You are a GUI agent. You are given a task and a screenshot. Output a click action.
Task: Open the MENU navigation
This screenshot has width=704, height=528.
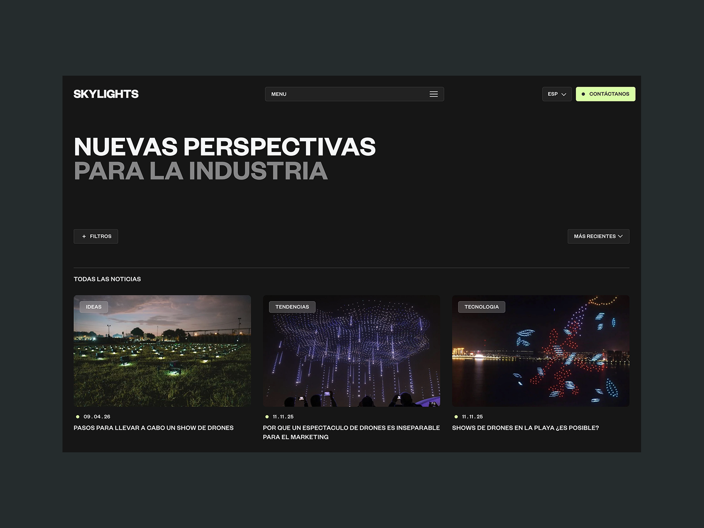click(354, 94)
